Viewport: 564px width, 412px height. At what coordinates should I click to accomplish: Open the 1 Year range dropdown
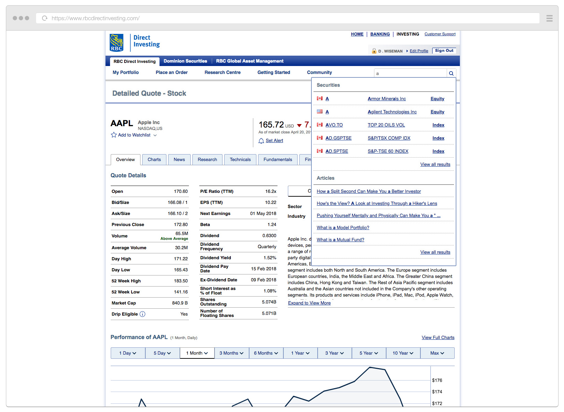point(300,353)
